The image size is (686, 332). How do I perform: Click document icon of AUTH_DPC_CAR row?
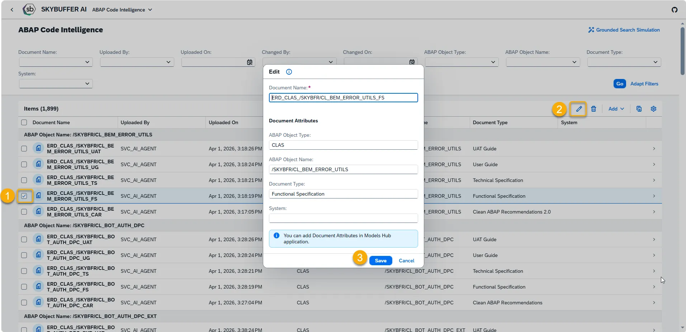pos(38,302)
